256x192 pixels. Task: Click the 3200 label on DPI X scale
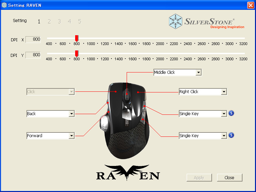(x=243, y=44)
